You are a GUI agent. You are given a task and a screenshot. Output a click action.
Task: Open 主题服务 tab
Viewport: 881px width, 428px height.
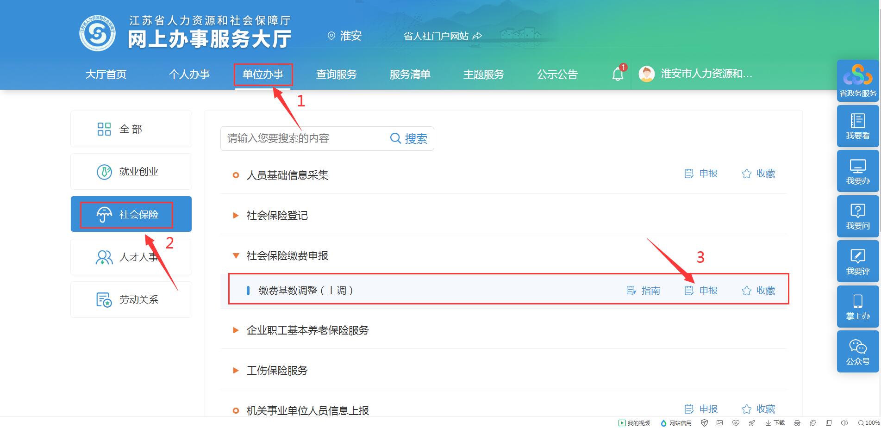[x=484, y=74]
